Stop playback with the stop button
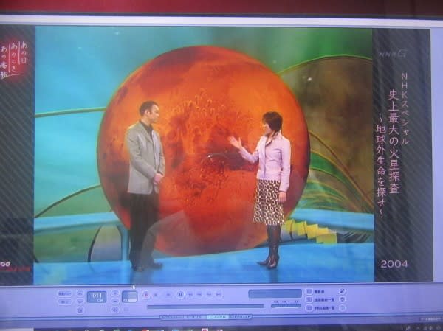The width and height of the screenshot is (443, 331). coord(156,295)
